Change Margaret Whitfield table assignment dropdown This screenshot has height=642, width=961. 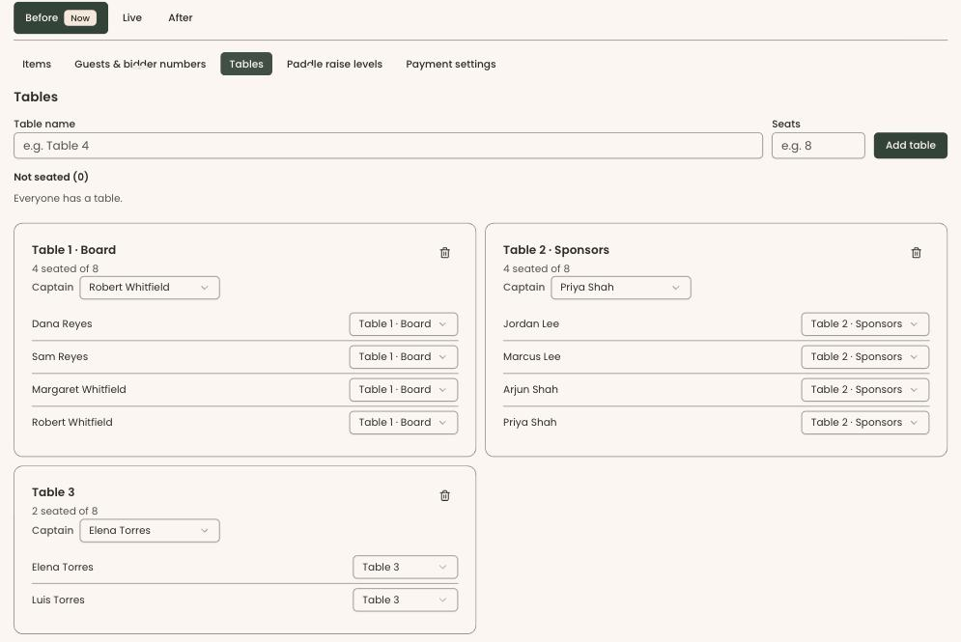tap(404, 390)
